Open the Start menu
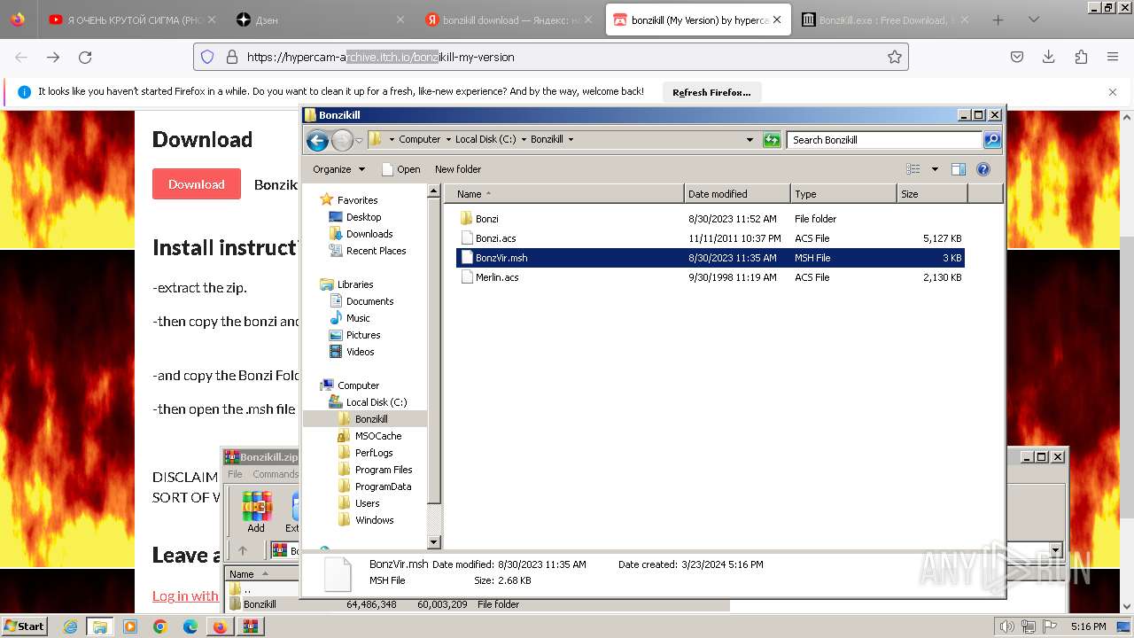The width and height of the screenshot is (1134, 638). click(24, 626)
